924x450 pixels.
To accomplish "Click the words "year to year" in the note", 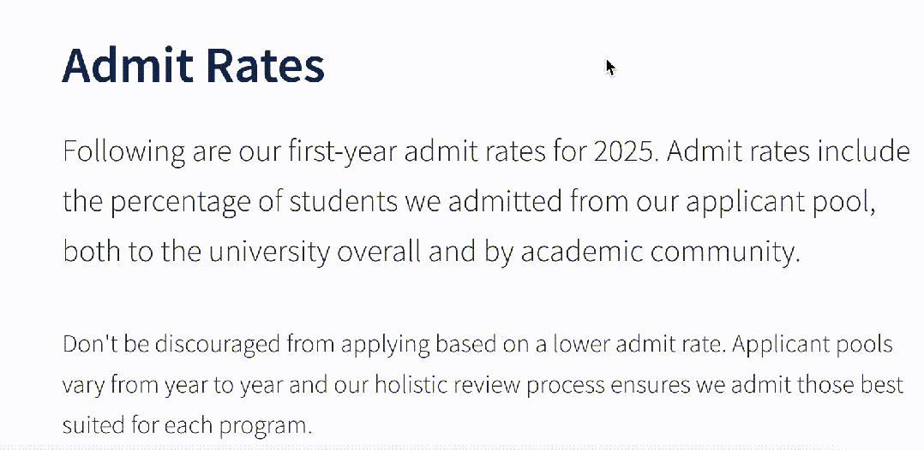I will pyautogui.click(x=214, y=387).
